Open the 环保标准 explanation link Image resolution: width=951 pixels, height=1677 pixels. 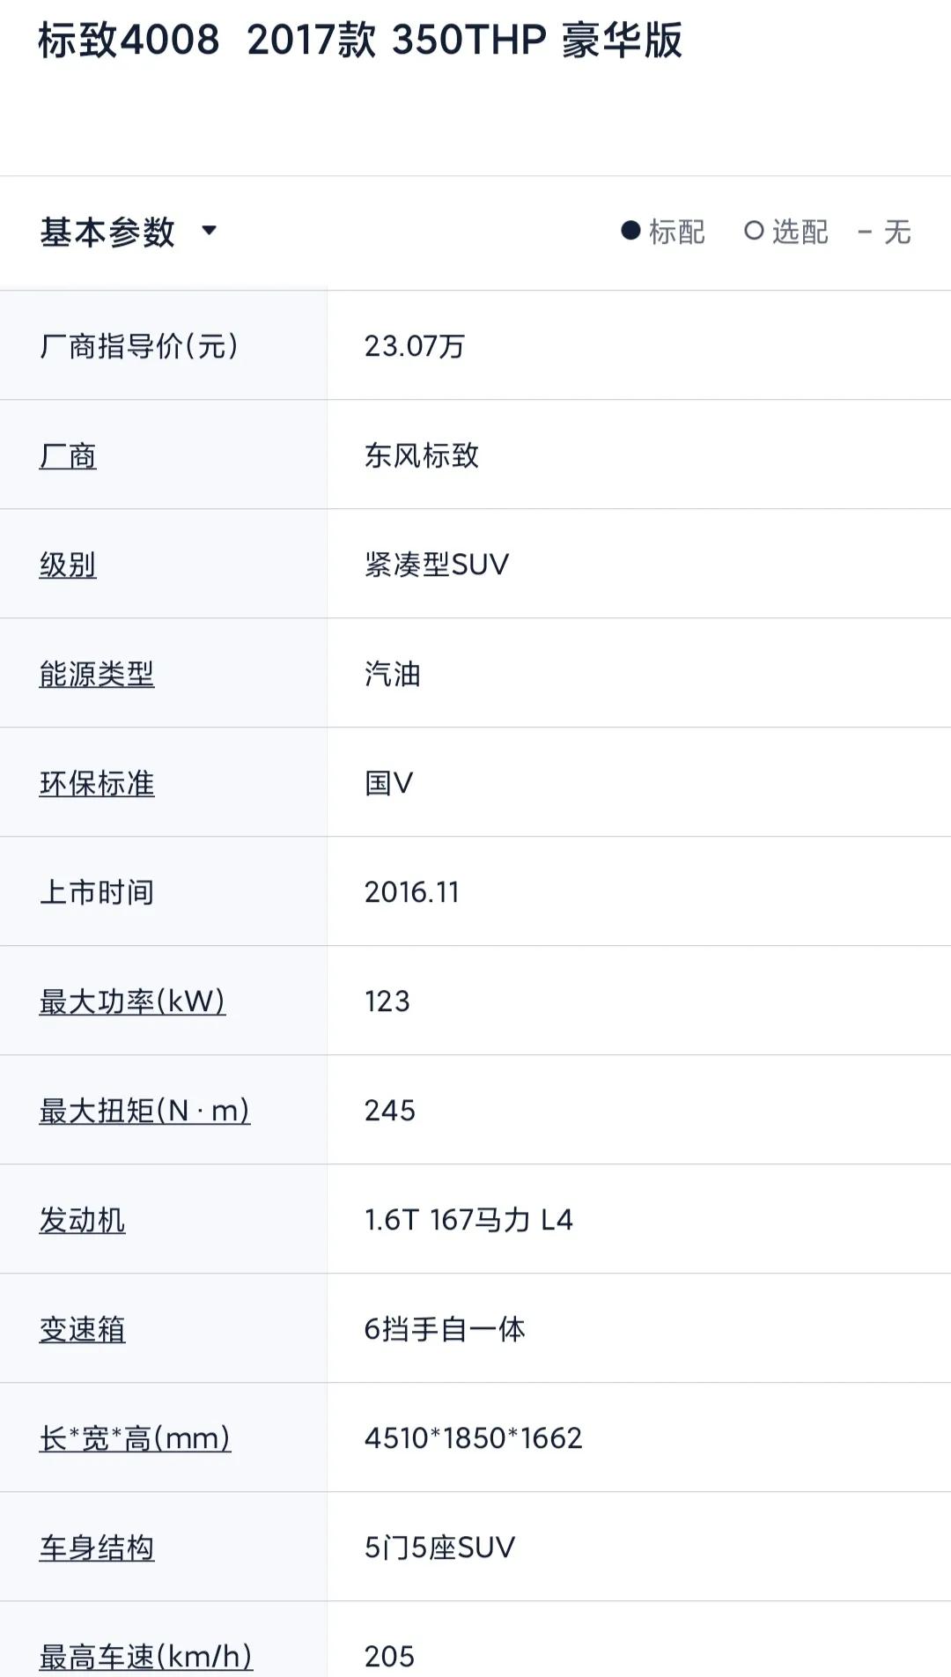click(x=95, y=782)
